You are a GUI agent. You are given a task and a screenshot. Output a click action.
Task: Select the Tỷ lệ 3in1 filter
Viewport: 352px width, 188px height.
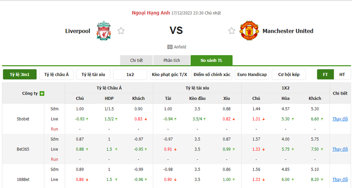click(x=20, y=75)
